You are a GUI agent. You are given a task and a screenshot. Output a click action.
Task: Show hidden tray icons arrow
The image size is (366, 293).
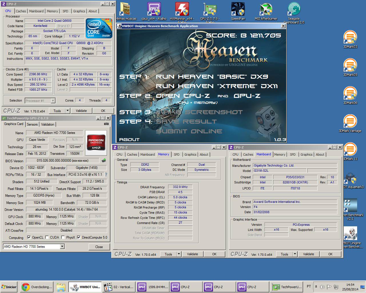tap(316, 287)
